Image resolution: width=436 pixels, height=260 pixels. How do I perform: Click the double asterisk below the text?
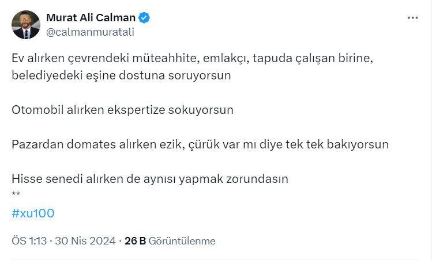point(16,193)
